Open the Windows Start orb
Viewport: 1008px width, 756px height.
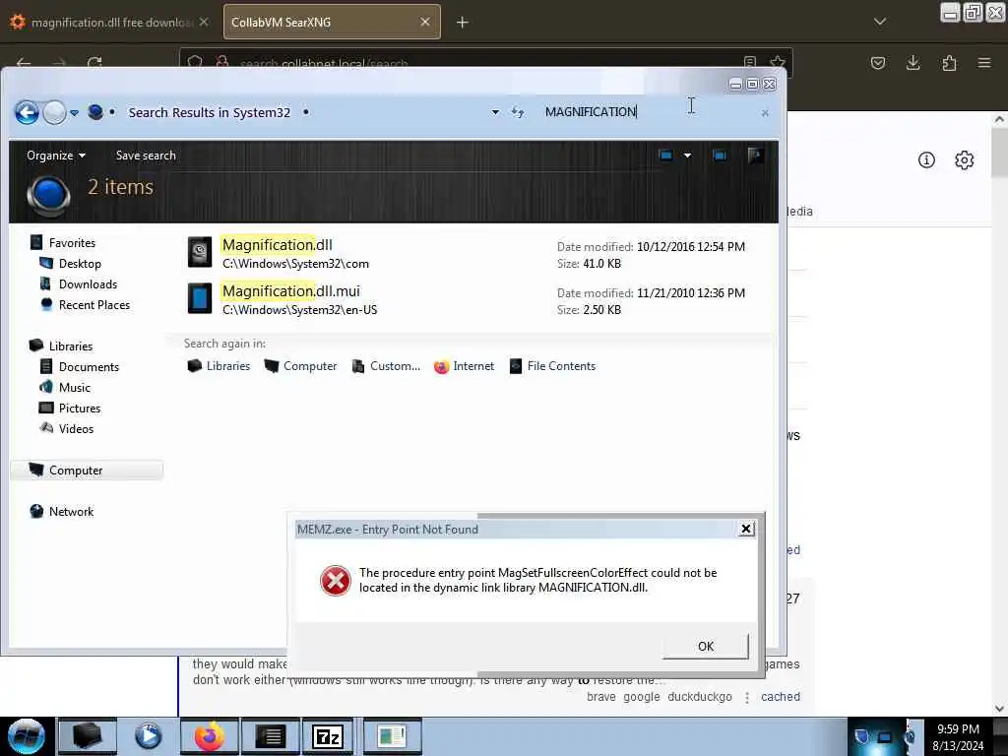(27, 736)
